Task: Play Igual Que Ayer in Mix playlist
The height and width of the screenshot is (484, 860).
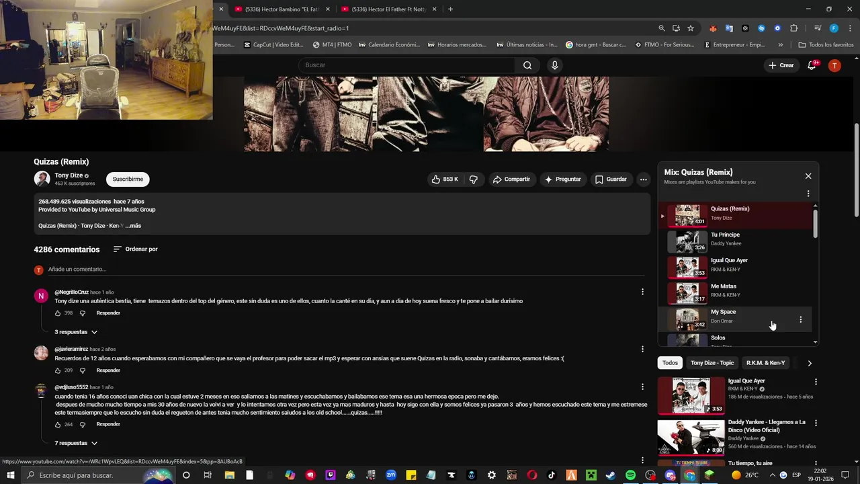Action: (x=736, y=267)
